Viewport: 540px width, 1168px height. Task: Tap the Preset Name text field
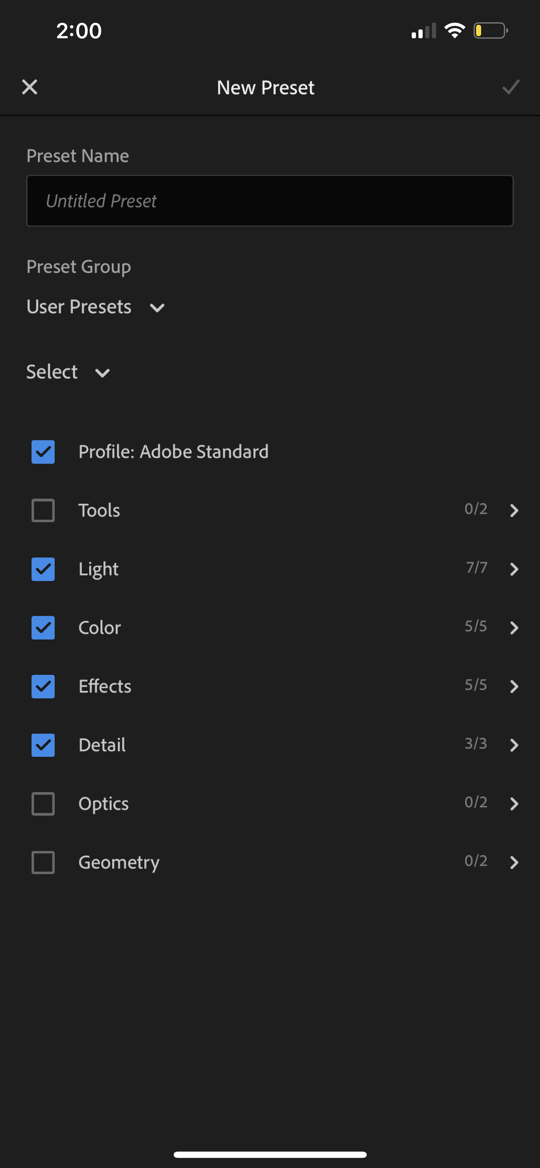[270, 201]
